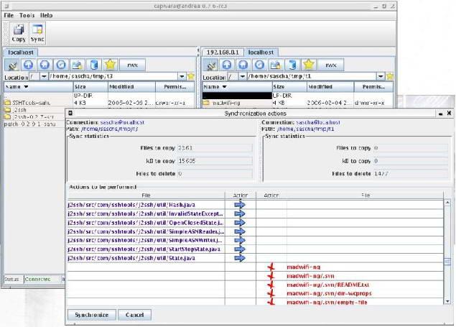The image size is (456, 327).
Task: Go to parent directory in left pane toolbar
Action: pyautogui.click(x=28, y=65)
